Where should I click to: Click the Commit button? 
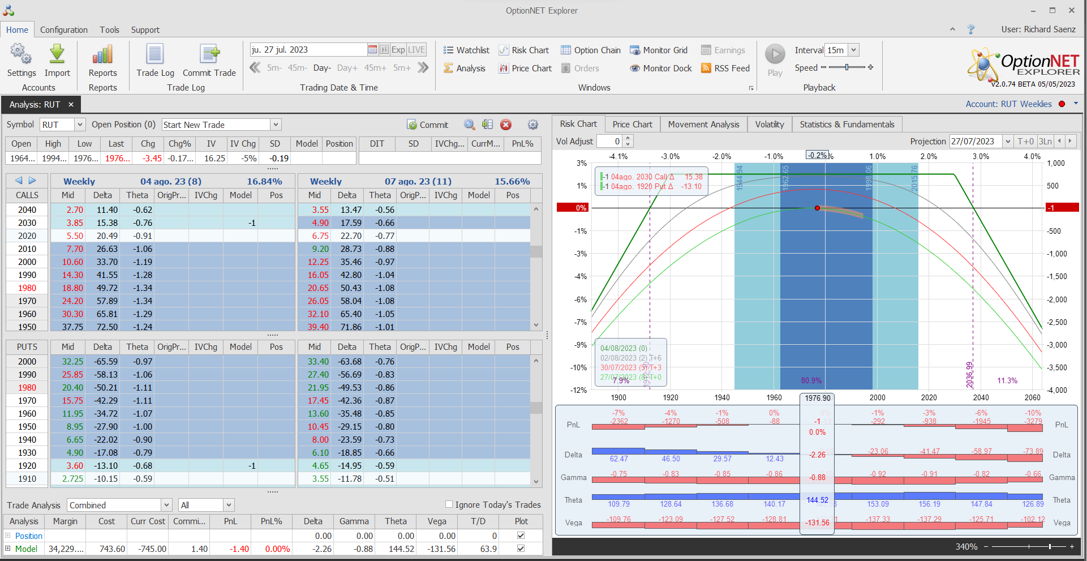(428, 125)
